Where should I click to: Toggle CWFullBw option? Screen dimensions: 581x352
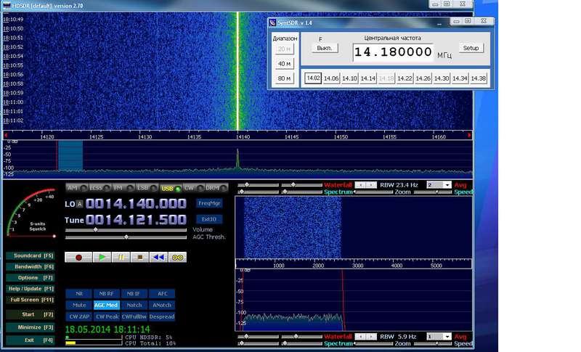click(134, 316)
